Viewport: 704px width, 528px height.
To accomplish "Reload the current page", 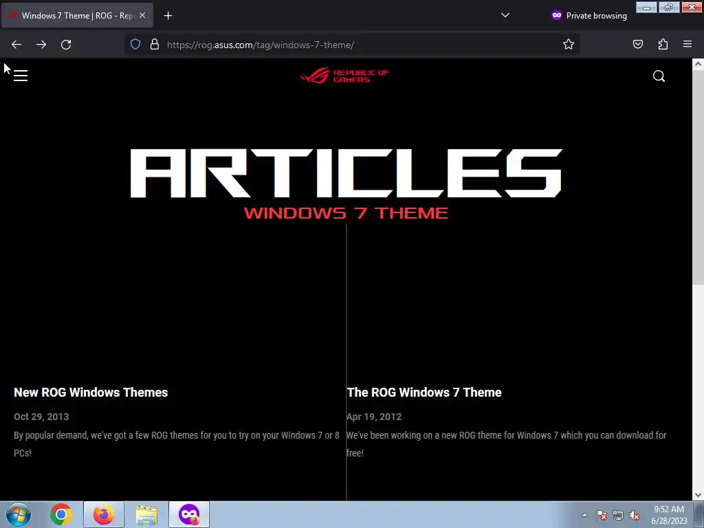I will 66,45.
